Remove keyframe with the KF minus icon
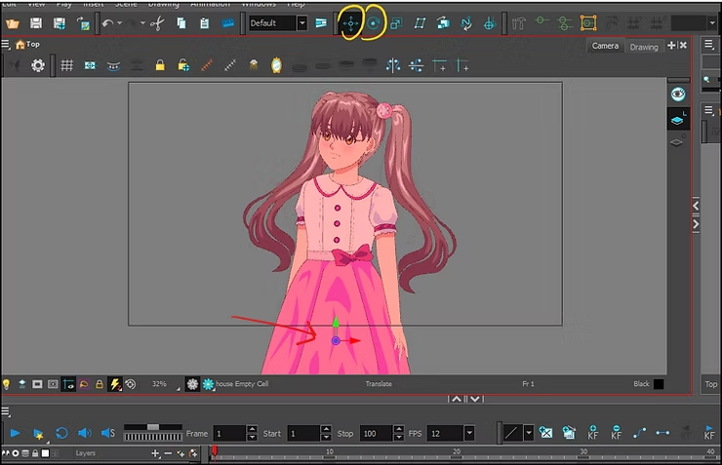The height and width of the screenshot is (465, 722). click(616, 433)
